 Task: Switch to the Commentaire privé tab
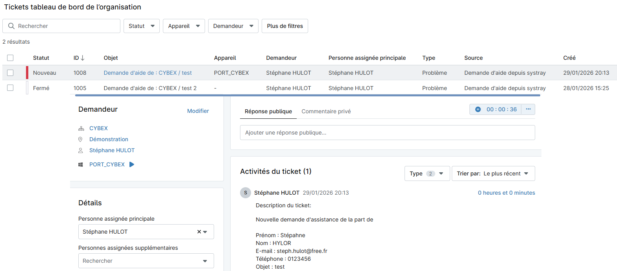pos(326,111)
